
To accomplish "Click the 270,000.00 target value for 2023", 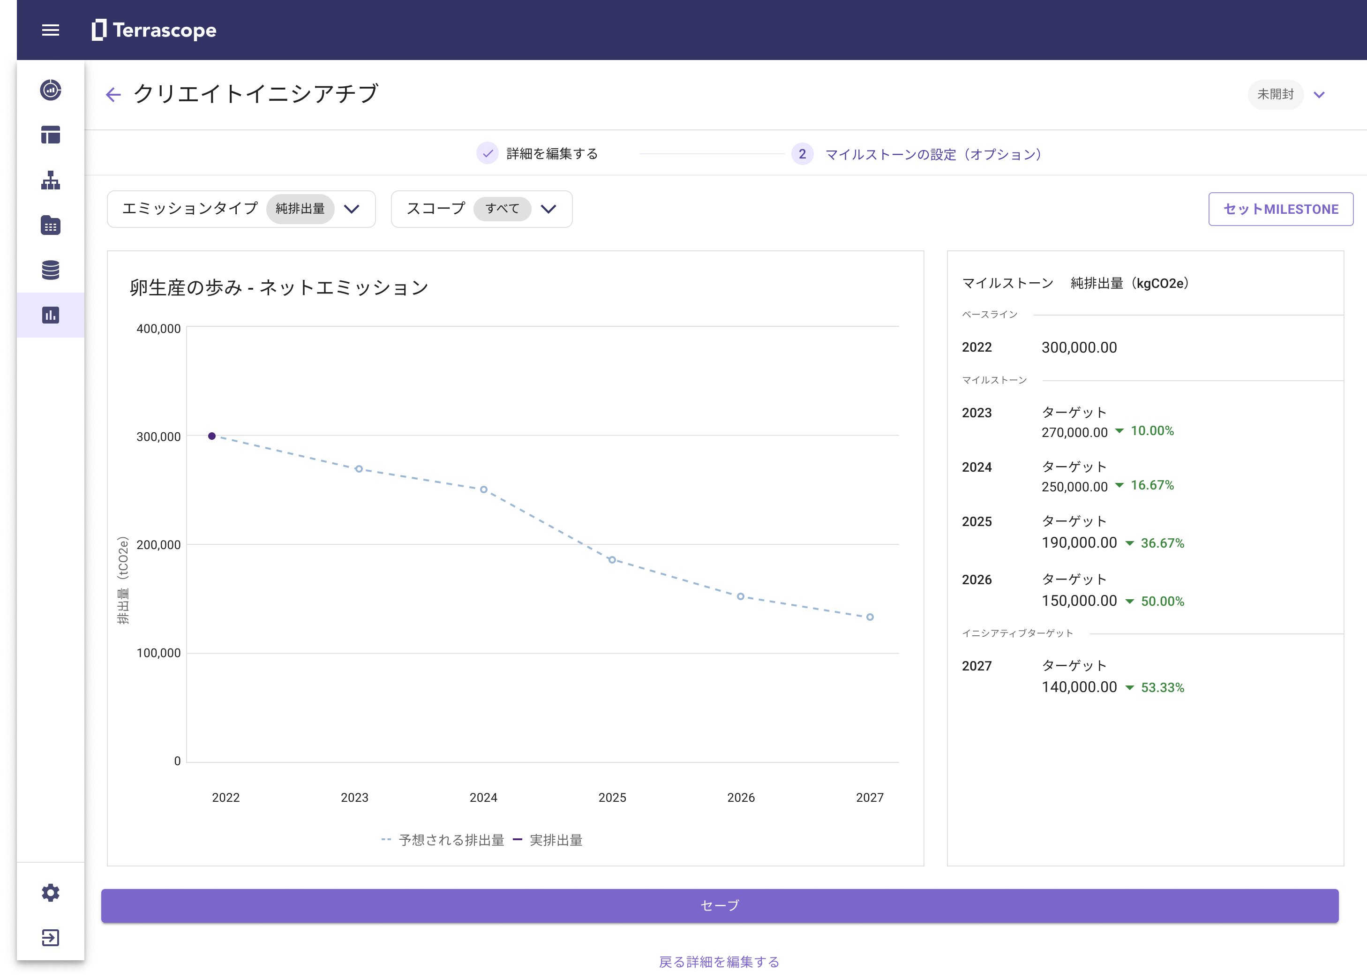I will (1074, 432).
